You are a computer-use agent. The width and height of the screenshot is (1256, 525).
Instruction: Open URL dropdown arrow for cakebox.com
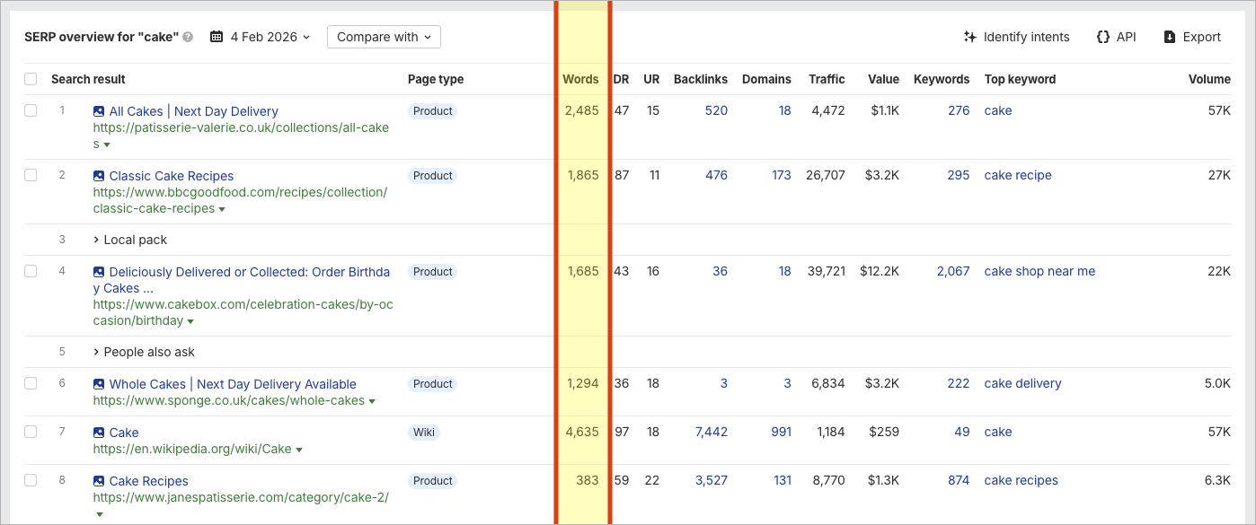[190, 321]
